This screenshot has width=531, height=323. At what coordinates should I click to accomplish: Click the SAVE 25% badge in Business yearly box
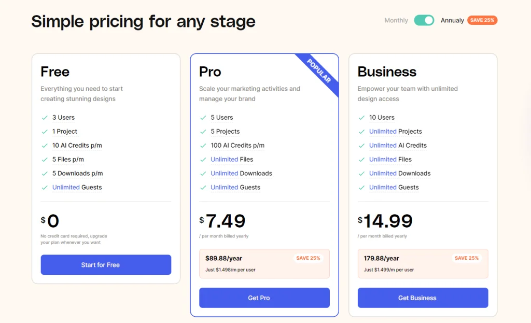pos(467,258)
